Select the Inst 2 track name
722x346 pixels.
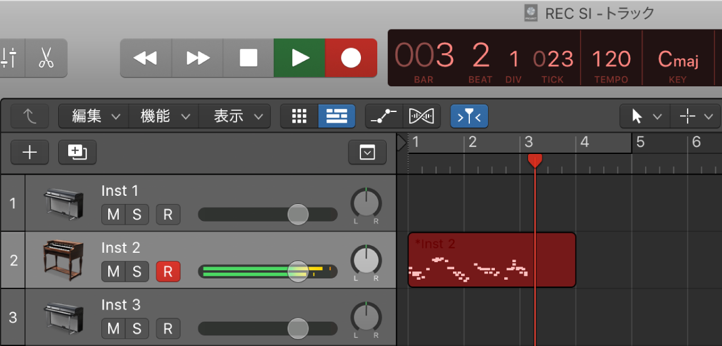coord(121,248)
